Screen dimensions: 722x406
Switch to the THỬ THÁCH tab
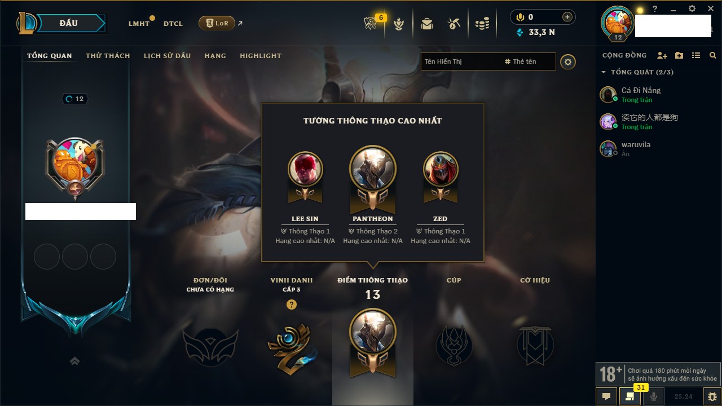pyautogui.click(x=108, y=56)
